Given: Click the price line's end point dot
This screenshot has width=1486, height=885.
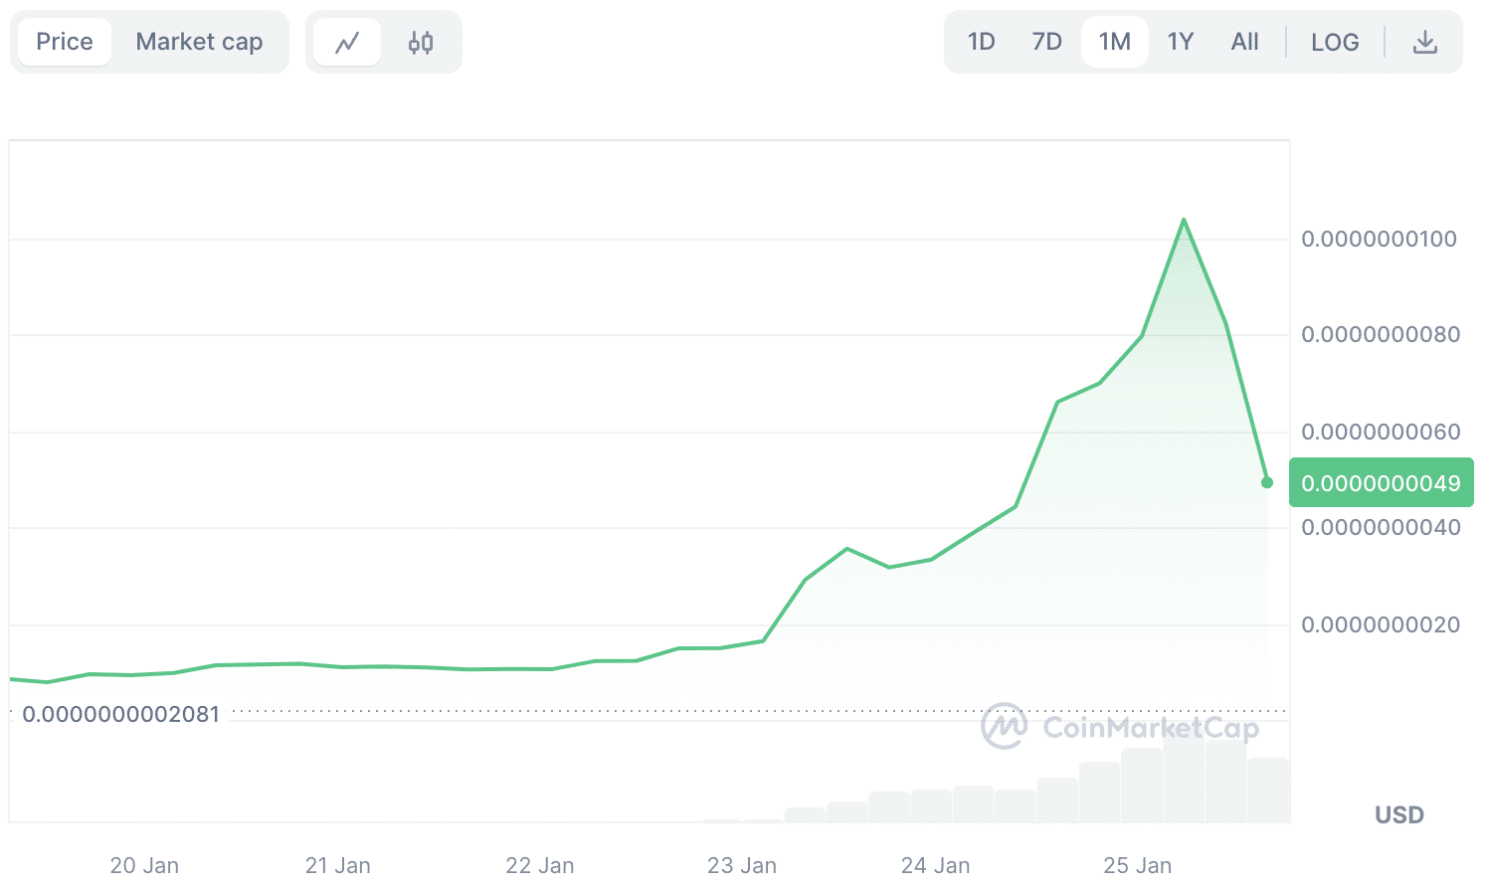Looking at the screenshot, I should pos(1267,482).
